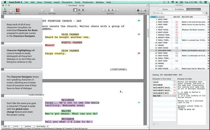Viewport: 210px width, 130px height.
Task: Open the Title Page icon
Action: pos(52,10)
